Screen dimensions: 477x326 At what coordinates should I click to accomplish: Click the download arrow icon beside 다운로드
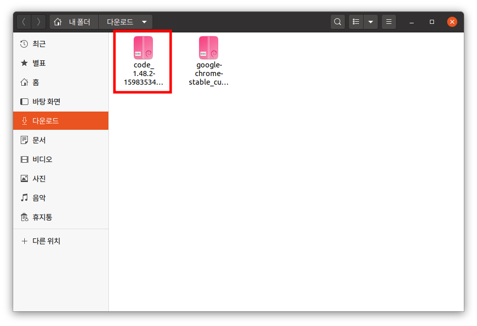(x=24, y=121)
